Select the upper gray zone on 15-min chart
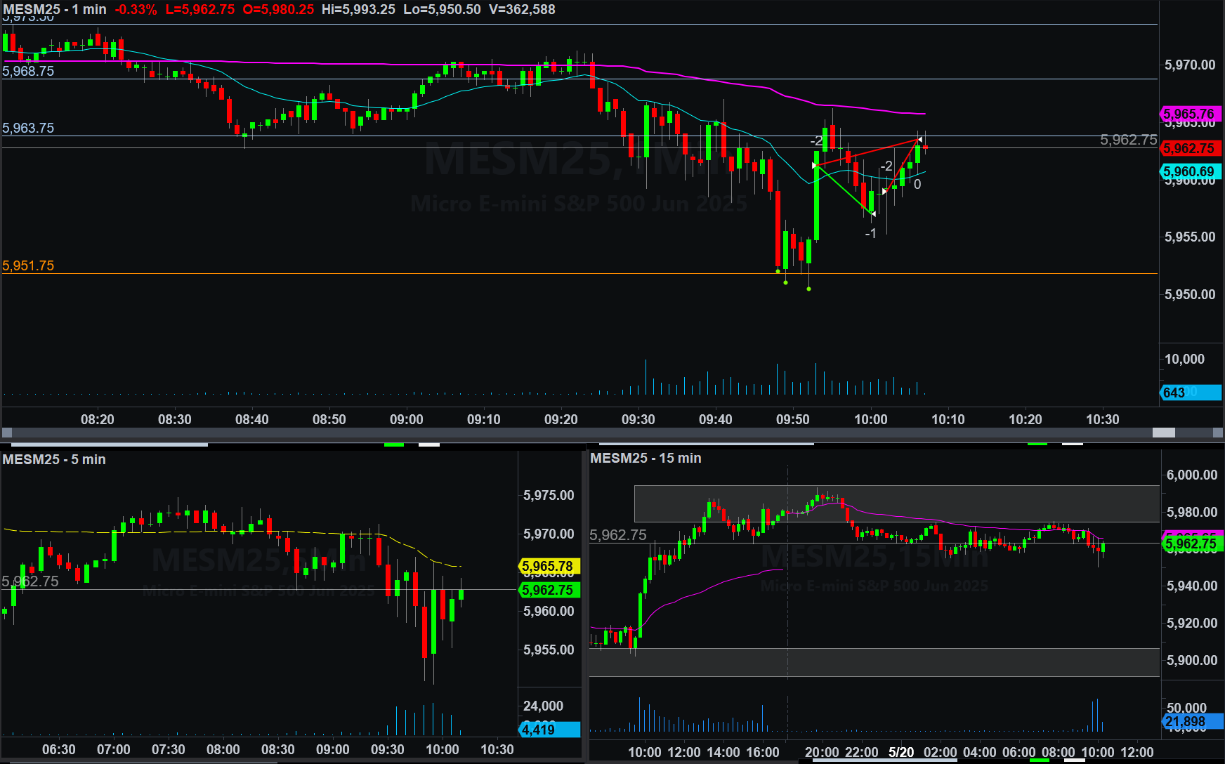 point(896,503)
